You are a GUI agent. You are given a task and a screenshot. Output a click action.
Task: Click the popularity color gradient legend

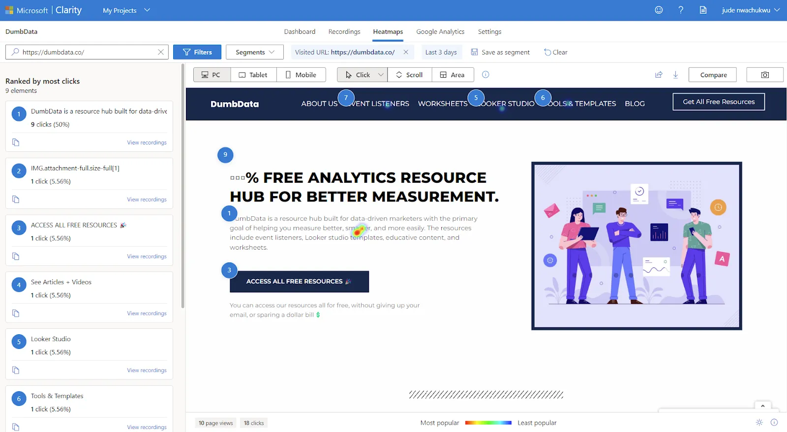[x=488, y=423]
